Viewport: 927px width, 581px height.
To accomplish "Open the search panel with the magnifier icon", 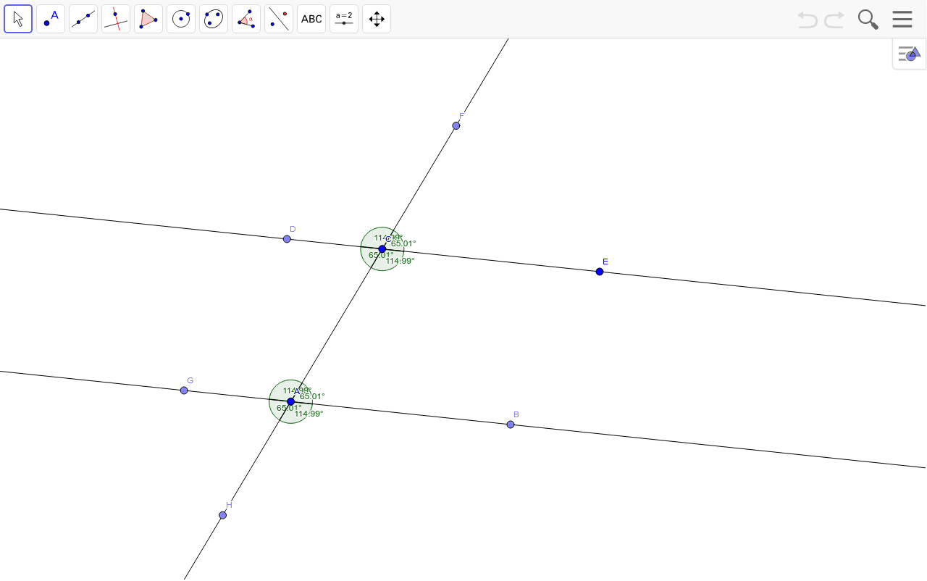I will tap(868, 20).
